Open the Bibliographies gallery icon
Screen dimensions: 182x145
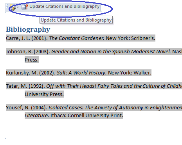click(x=13, y=7)
